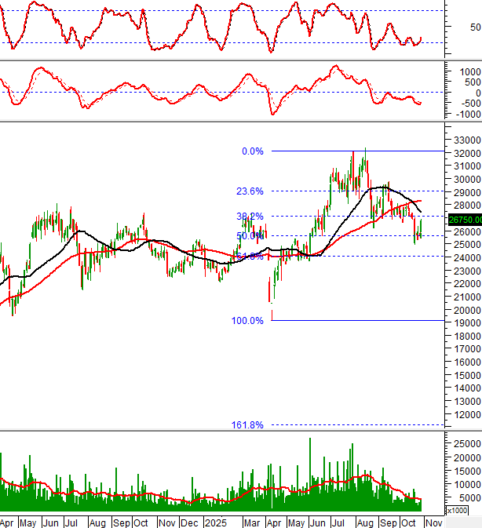Select the 38.2% Fibonacci retracement label
The height and width of the screenshot is (528, 482).
click(249, 217)
